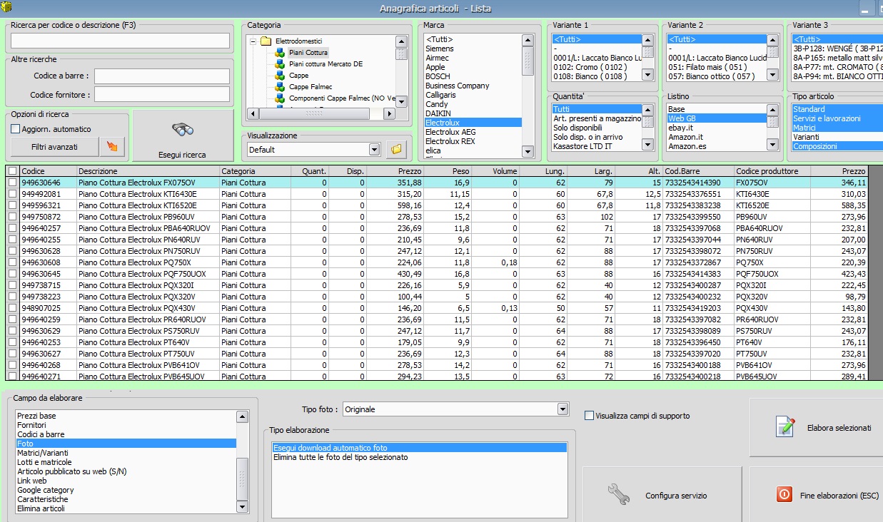Click the Codice produttore column header
This screenshot has height=522, width=883.
pos(772,171)
